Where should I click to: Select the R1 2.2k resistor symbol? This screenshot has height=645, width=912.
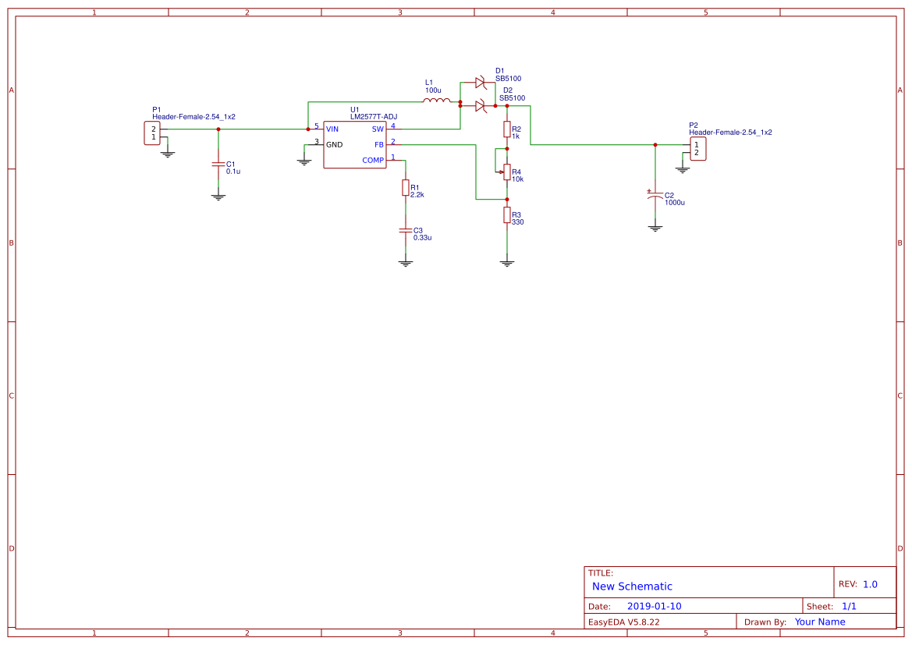click(406, 188)
